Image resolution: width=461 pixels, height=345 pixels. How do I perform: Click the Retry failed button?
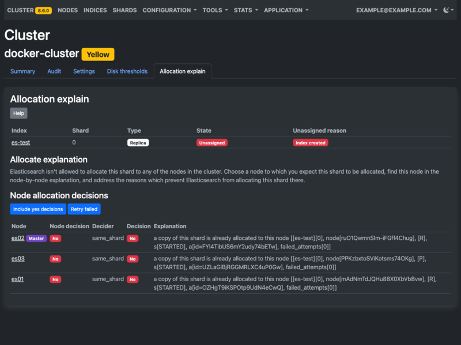(84, 209)
